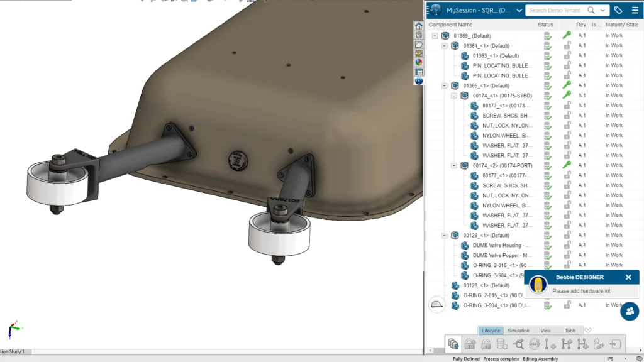This screenshot has width=644, height=362.
Task: Switch to the Simulation tab
Action: point(518,331)
